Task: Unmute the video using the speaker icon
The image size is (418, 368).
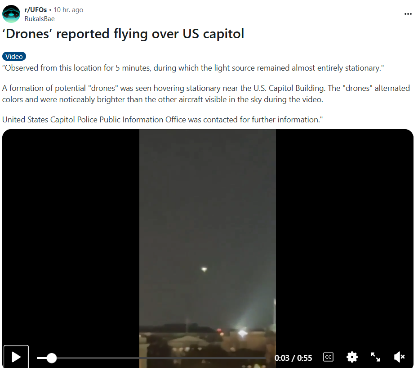Action: [x=399, y=357]
